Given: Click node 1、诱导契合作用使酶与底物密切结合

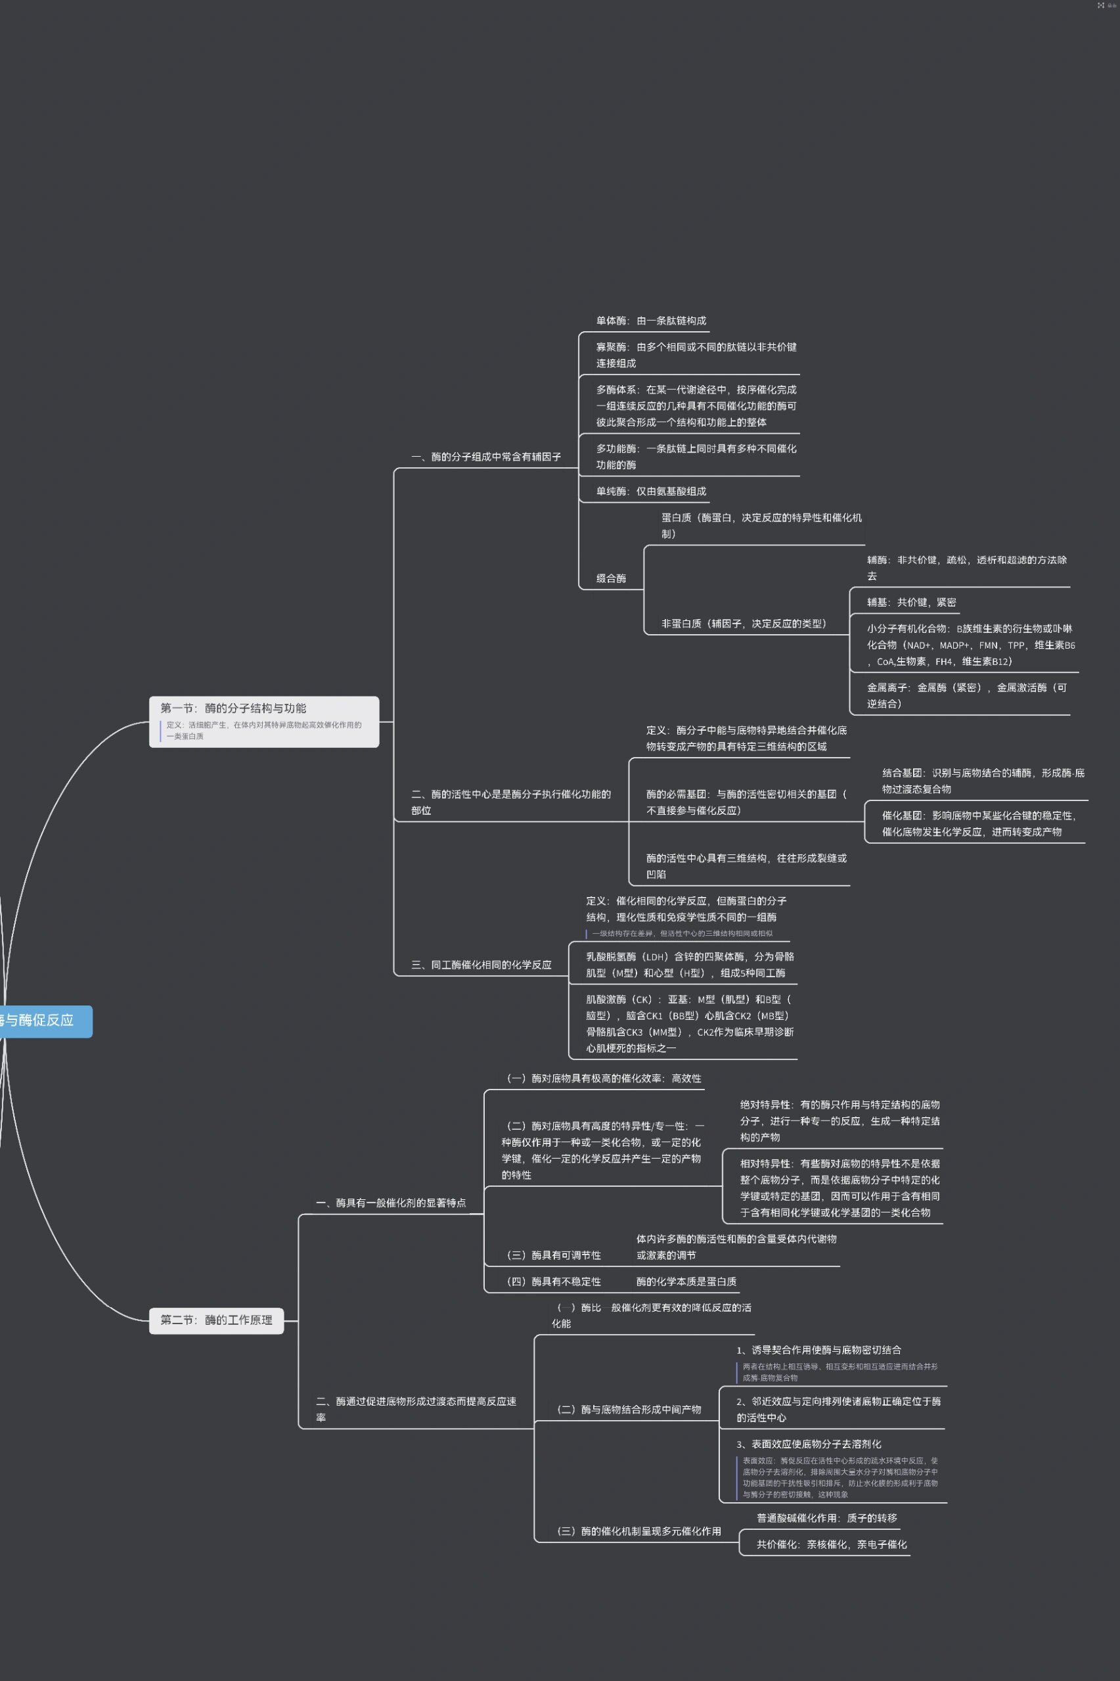Looking at the screenshot, I should [818, 1350].
